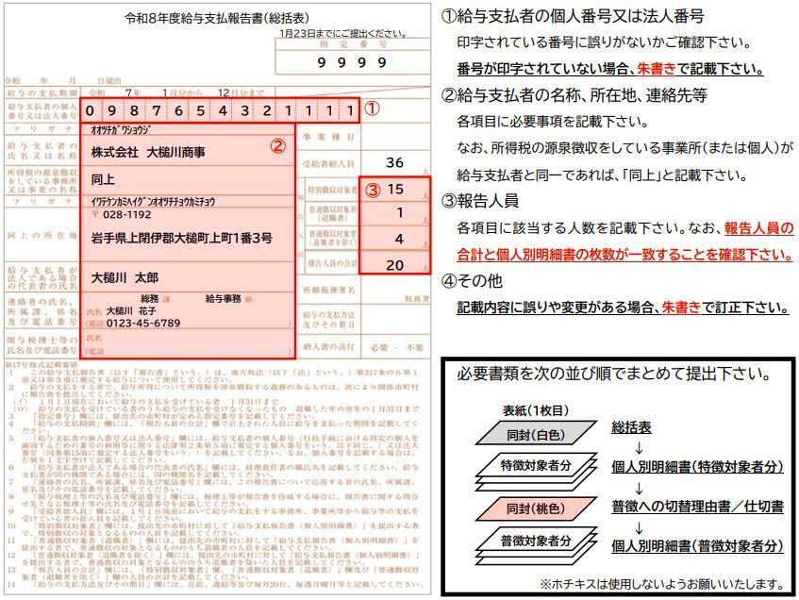
Task: Click the 受給者総人員 value 36
Action: pos(394,163)
